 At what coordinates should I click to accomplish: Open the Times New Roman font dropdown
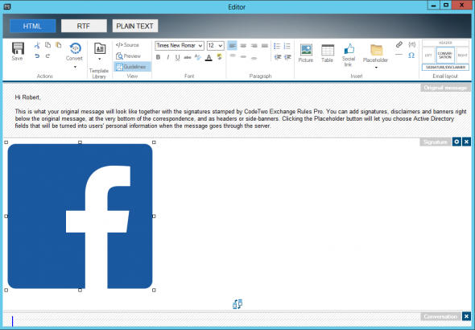click(x=180, y=45)
